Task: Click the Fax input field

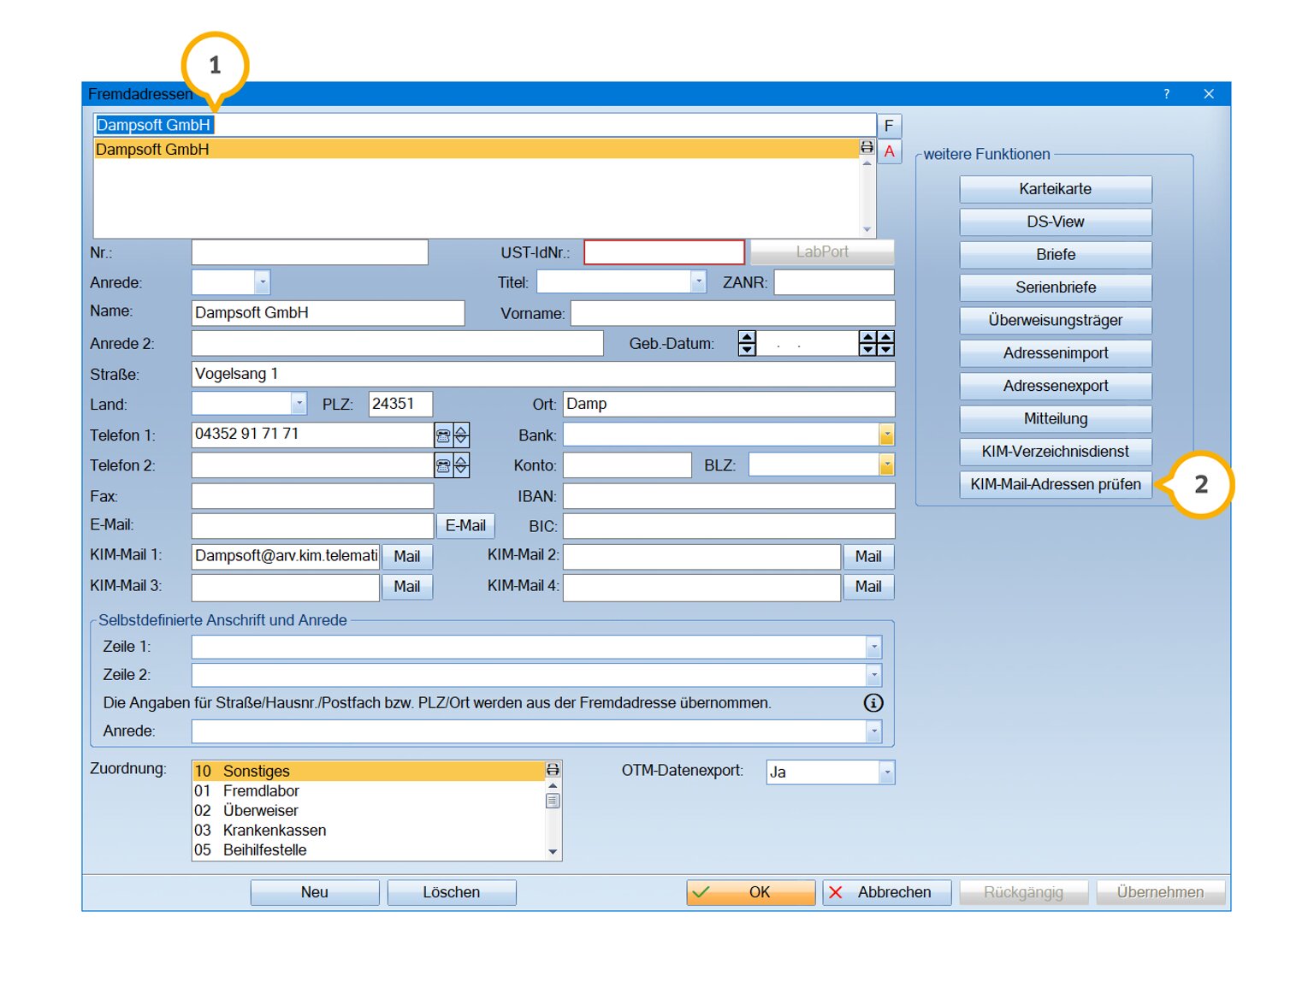Action: tap(312, 496)
